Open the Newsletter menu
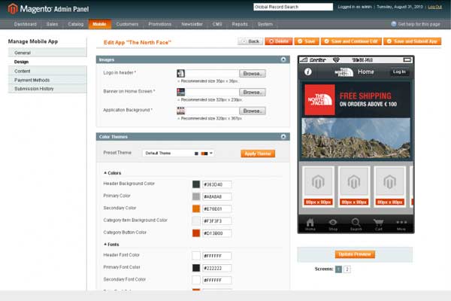This screenshot has width=451, height=301. click(192, 24)
